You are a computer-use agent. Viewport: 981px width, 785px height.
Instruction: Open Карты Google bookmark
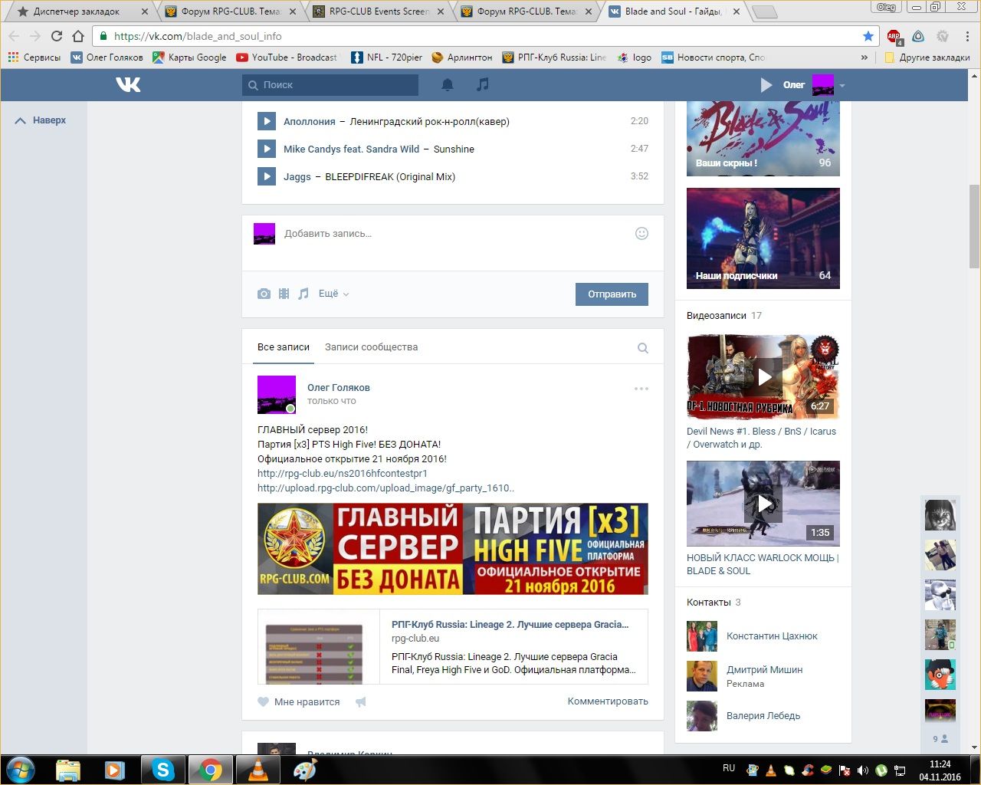189,57
